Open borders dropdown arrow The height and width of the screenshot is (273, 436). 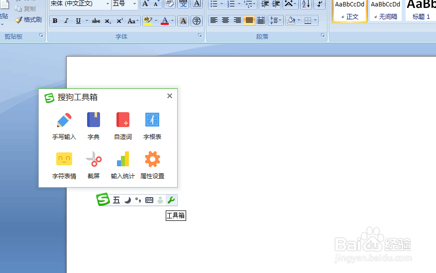tap(316, 20)
